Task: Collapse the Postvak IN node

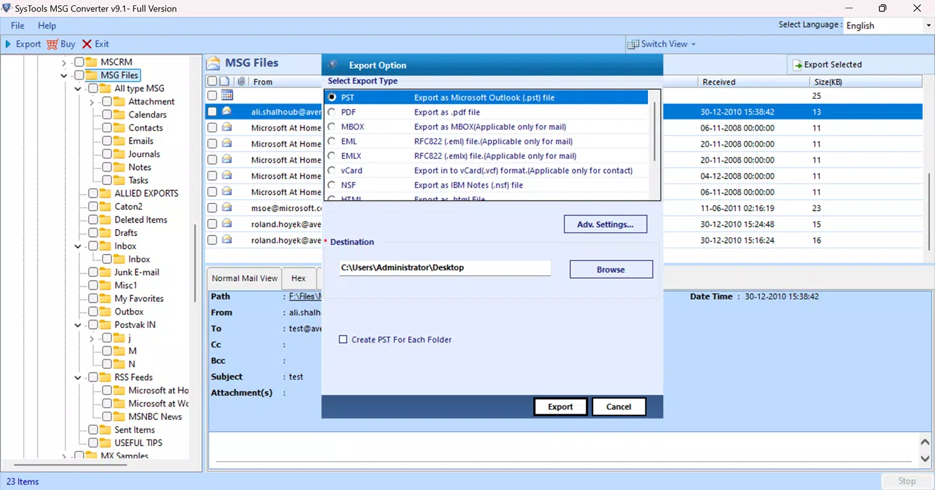Action: (x=78, y=325)
